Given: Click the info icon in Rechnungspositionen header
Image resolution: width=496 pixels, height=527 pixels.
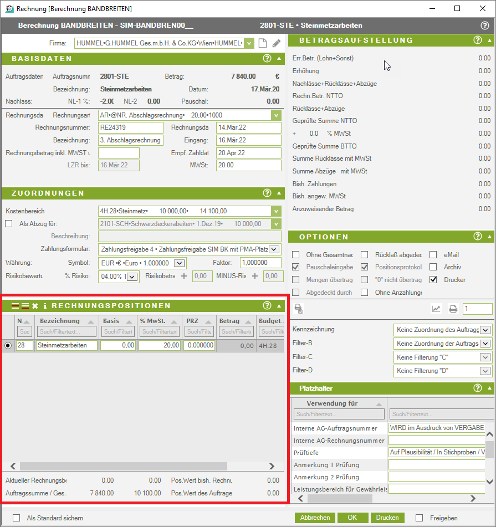Looking at the screenshot, I should pos(45,306).
